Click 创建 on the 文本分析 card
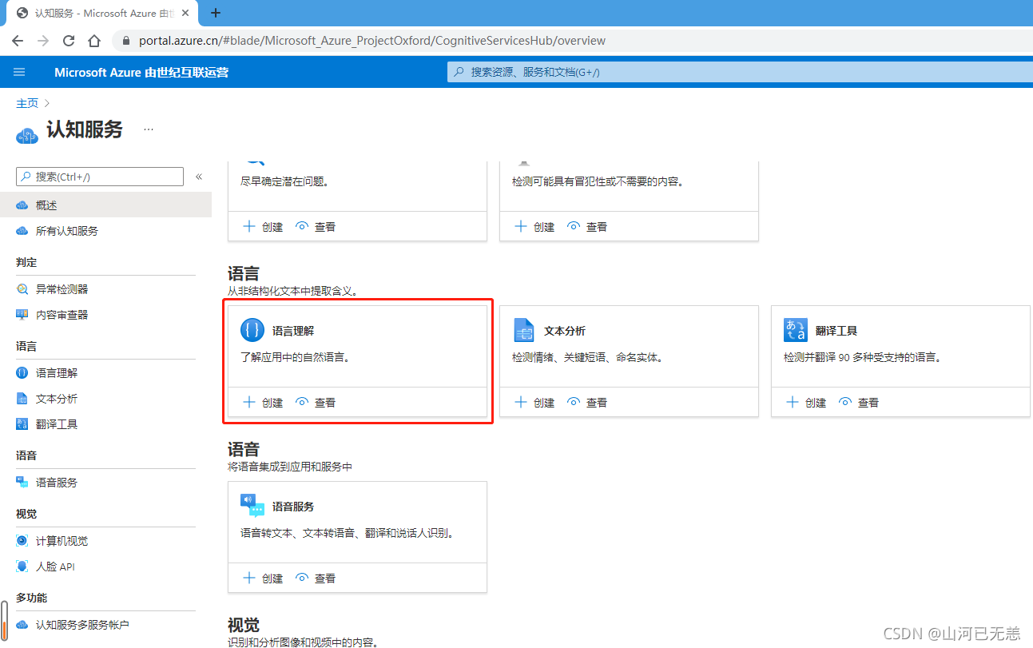The image size is (1033, 648). pyautogui.click(x=534, y=403)
